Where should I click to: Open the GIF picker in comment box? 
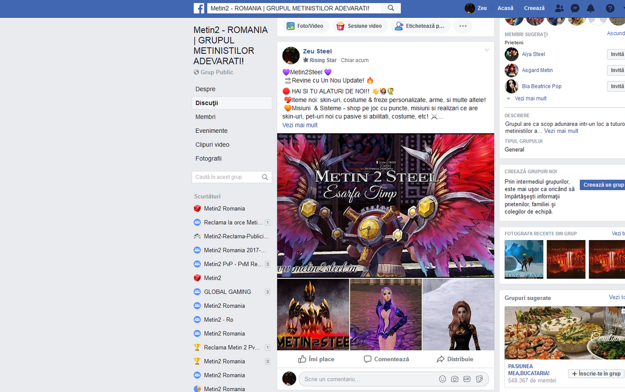(467, 379)
